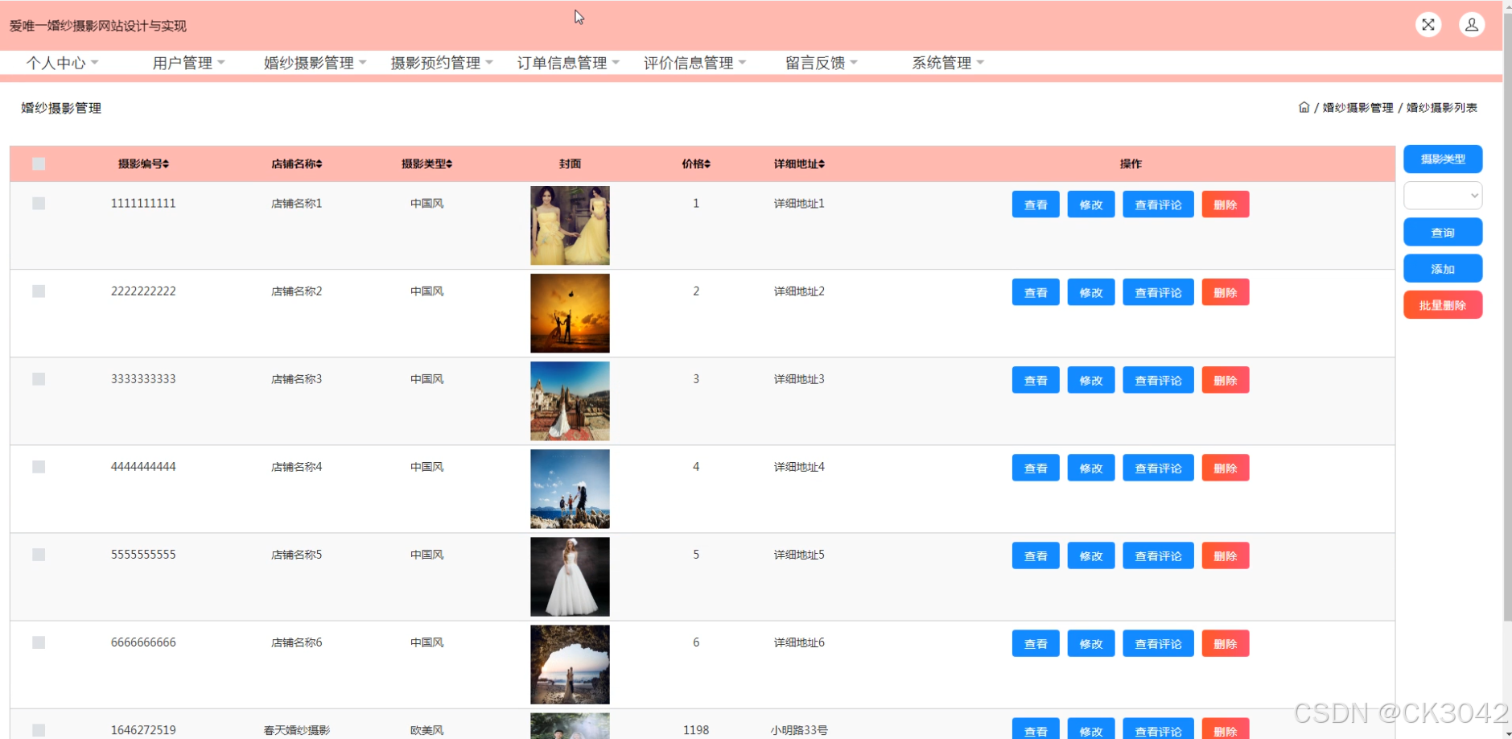Screen dimensions: 1512x739
Task: Expand the 摄影预约管理 menu
Action: coord(442,63)
